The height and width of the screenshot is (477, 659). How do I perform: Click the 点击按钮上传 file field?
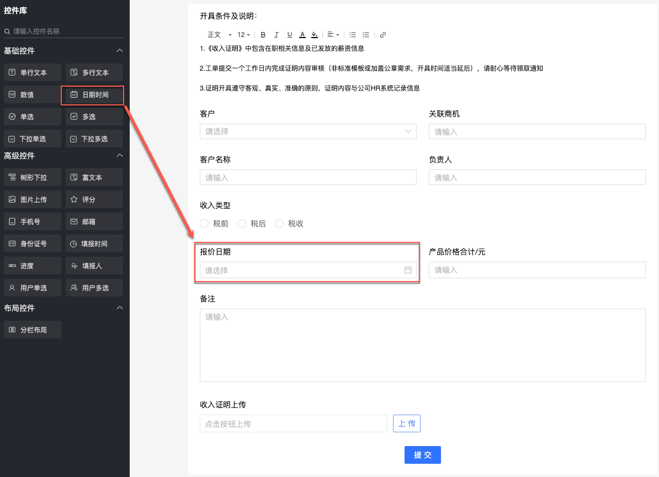tap(294, 423)
